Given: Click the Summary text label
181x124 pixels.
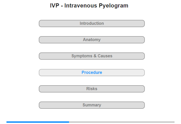Looking at the screenshot, I should [92, 105].
